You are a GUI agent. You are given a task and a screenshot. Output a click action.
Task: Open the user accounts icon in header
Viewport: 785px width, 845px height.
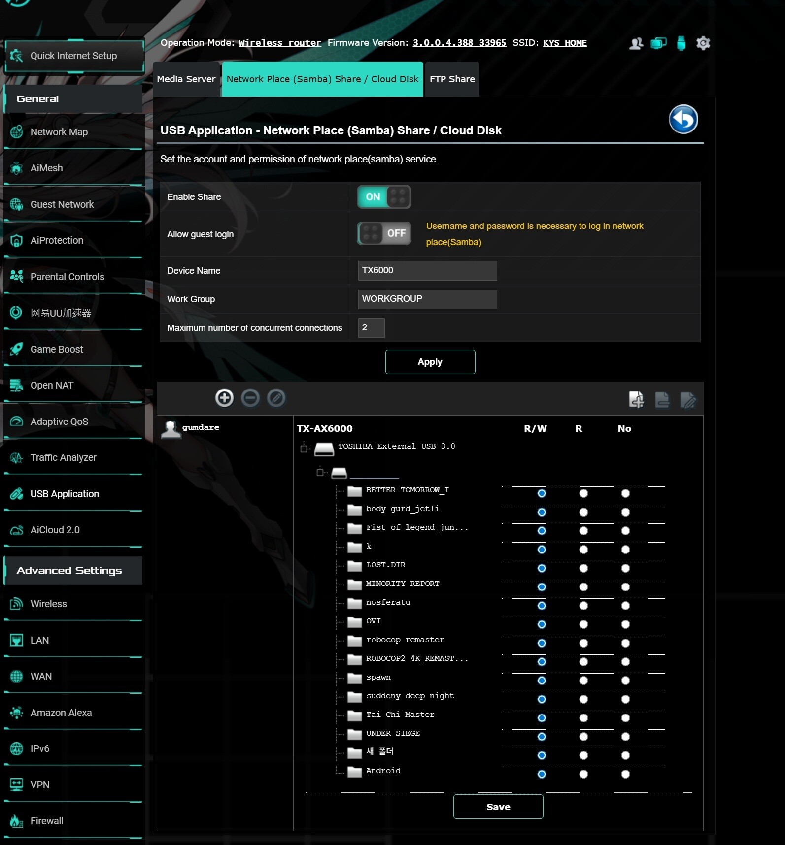pos(636,43)
